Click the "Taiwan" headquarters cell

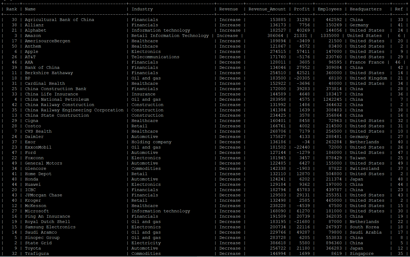point(358,158)
